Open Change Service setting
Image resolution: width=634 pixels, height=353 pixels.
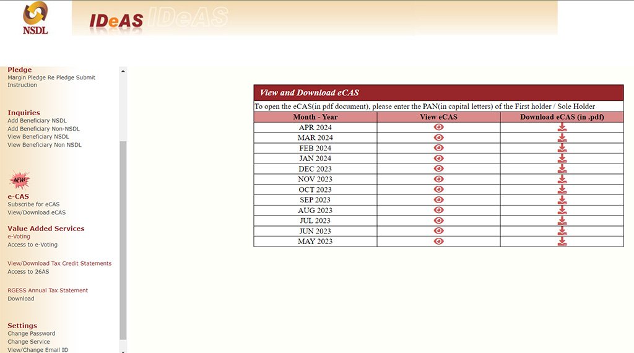click(x=28, y=342)
